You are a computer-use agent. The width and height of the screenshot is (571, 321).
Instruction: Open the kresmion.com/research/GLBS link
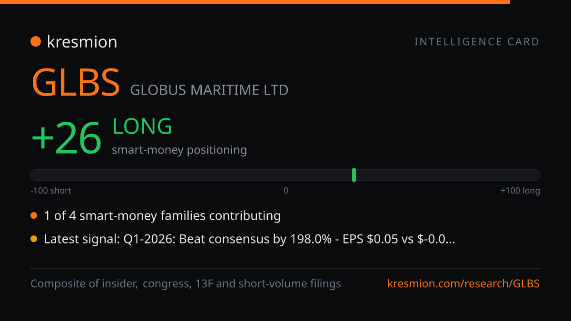(x=464, y=284)
